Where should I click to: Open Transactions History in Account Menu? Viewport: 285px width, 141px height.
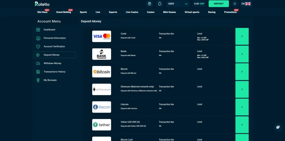[55, 72]
